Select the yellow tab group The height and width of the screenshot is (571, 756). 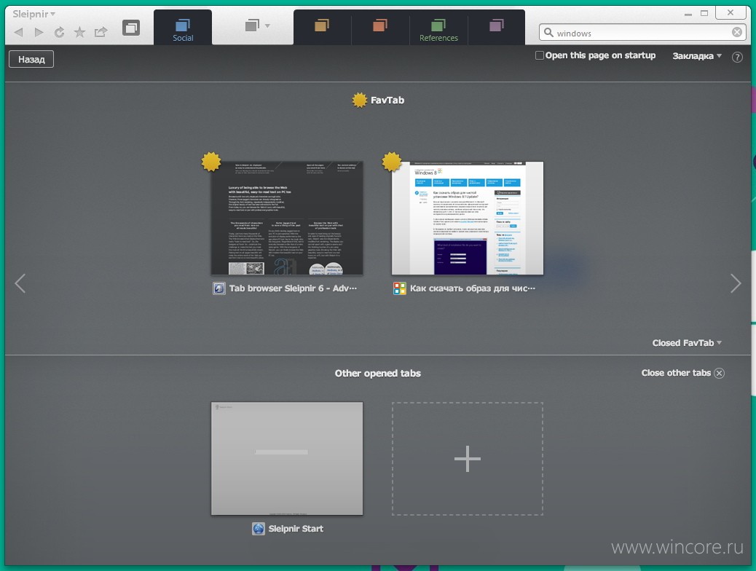pos(322,25)
